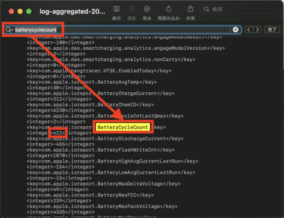Click the reload (再読み込み) toolbar icon
The image size is (284, 218).
[169, 9]
